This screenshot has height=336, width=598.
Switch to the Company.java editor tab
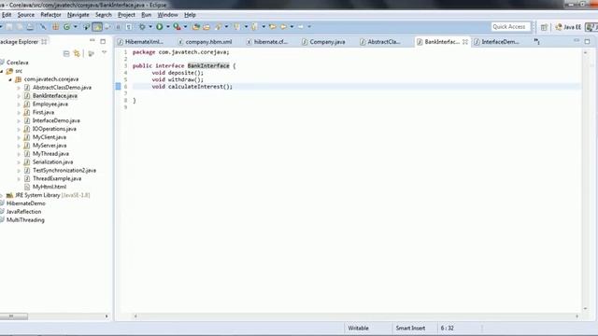point(324,42)
